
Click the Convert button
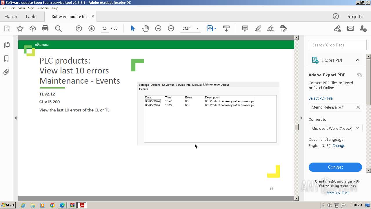[x=335, y=167]
